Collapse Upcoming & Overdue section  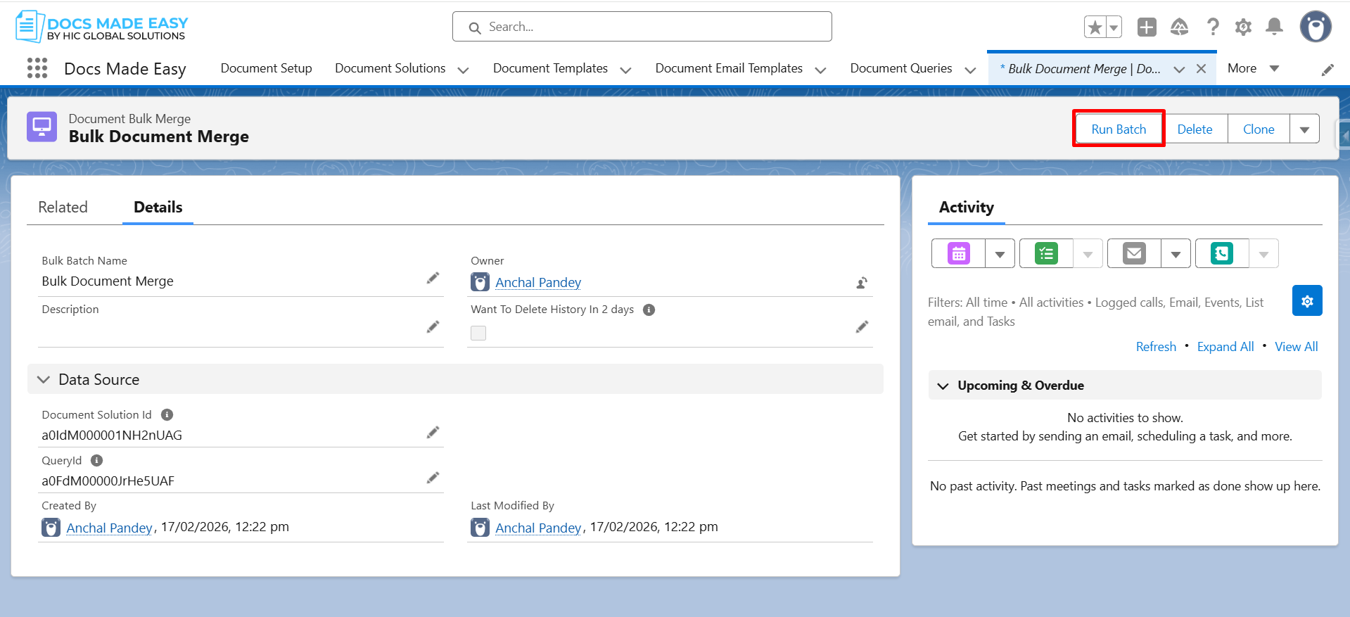click(943, 386)
